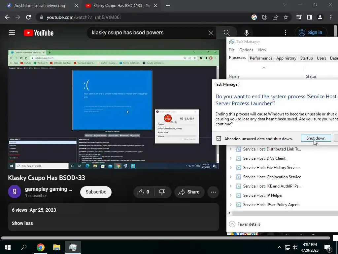The height and width of the screenshot is (254, 338).
Task: Click the browser page horizontal scrollbar
Action: [x=166, y=238]
